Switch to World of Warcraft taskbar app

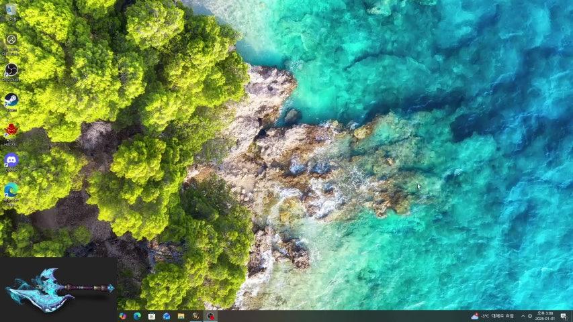[x=195, y=316]
